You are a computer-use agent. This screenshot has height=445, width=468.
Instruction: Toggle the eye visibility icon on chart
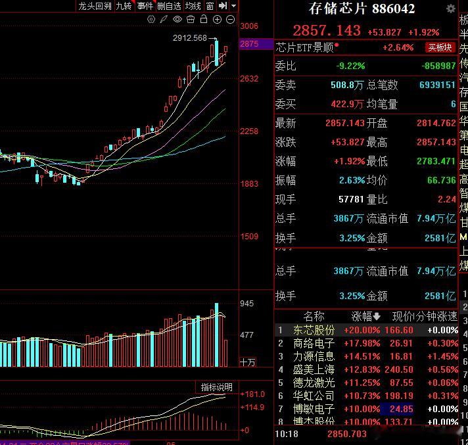tap(177, 20)
